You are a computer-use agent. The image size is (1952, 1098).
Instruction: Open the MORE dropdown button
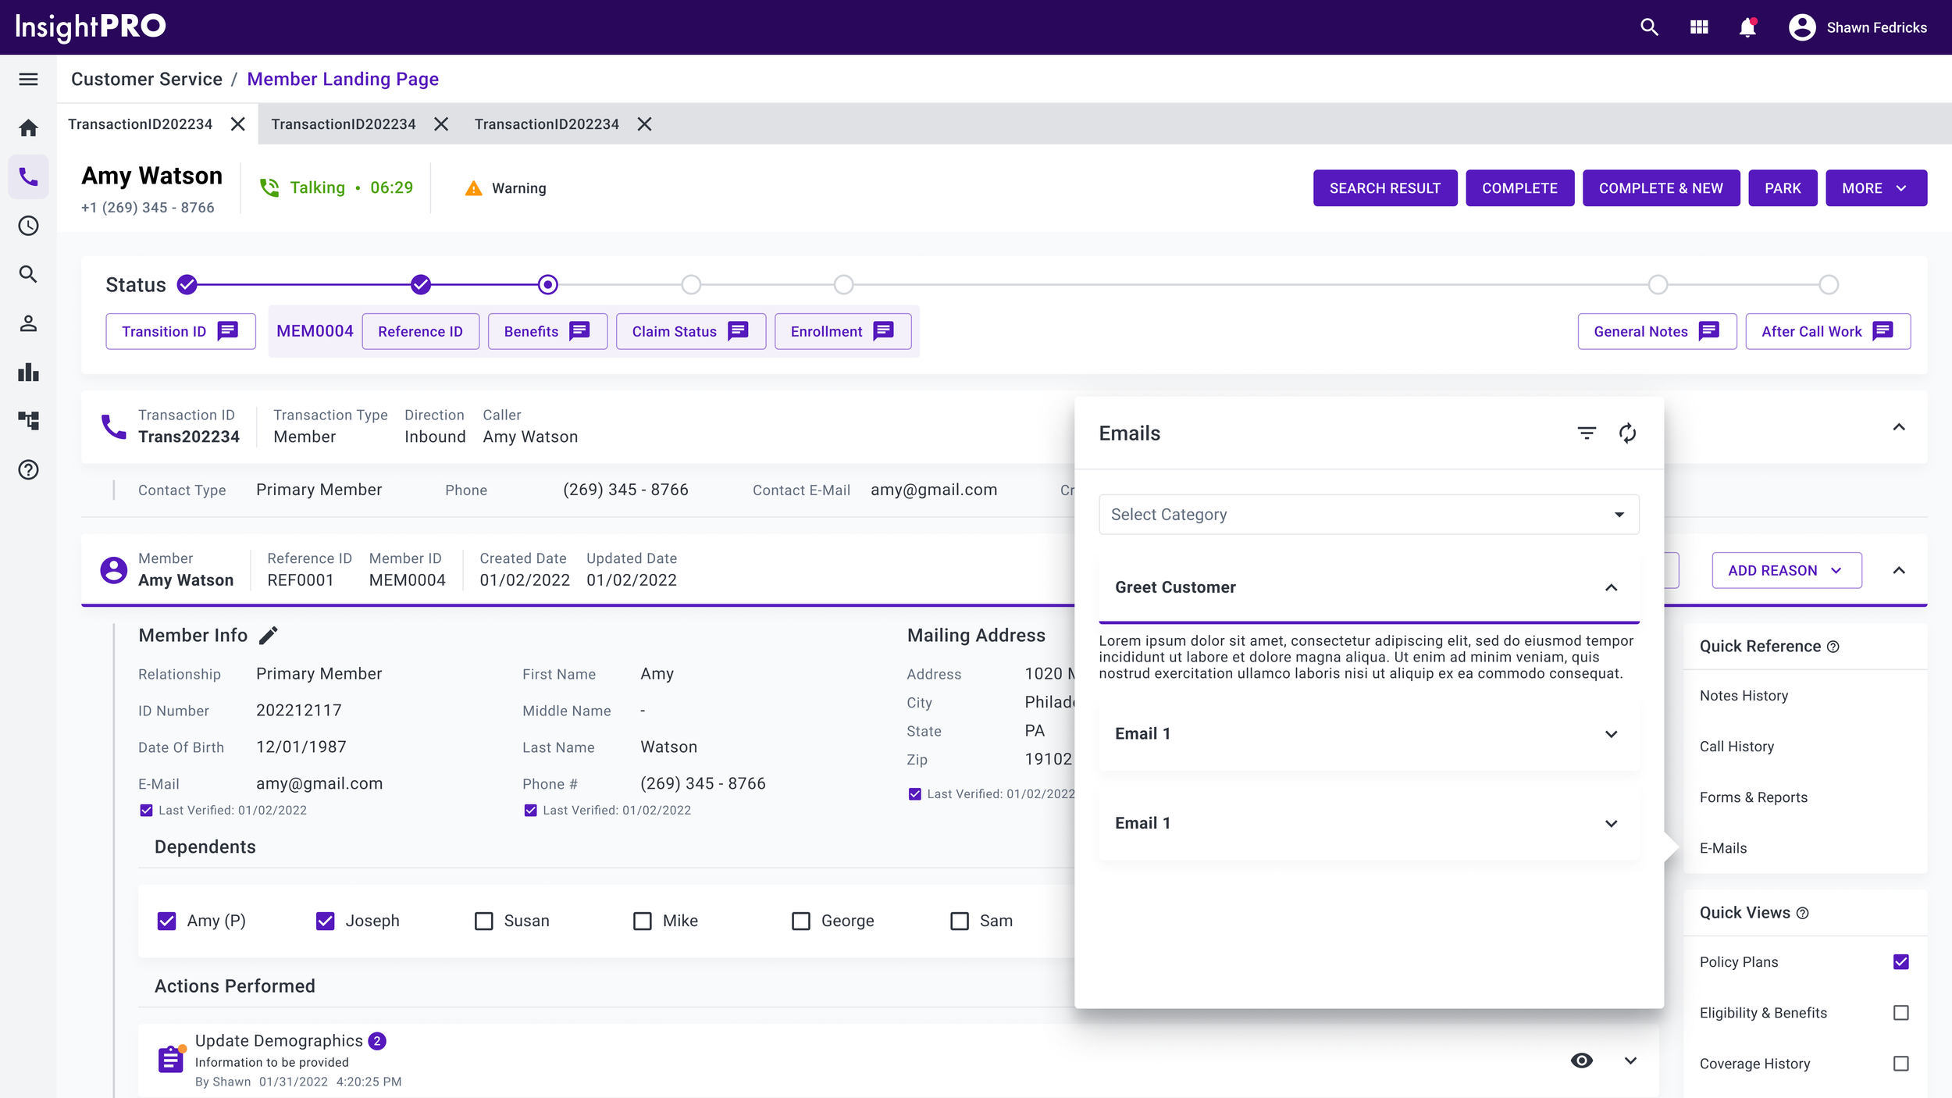click(x=1875, y=188)
